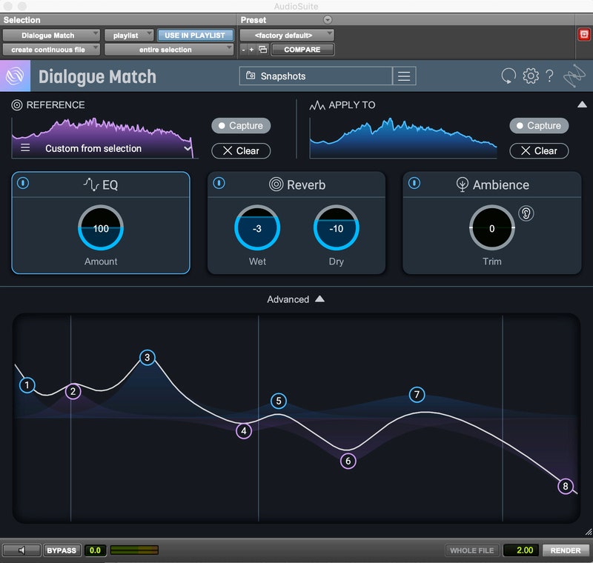
Task: Open the entire selection menu
Action: (169, 50)
